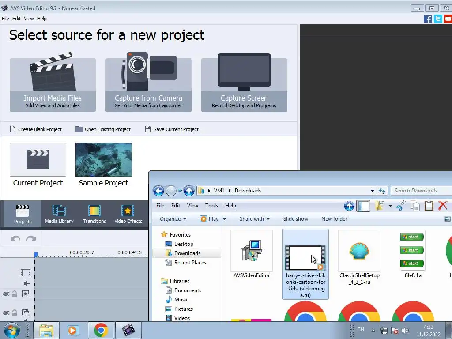Select Downloads in Favorites tree

click(187, 253)
